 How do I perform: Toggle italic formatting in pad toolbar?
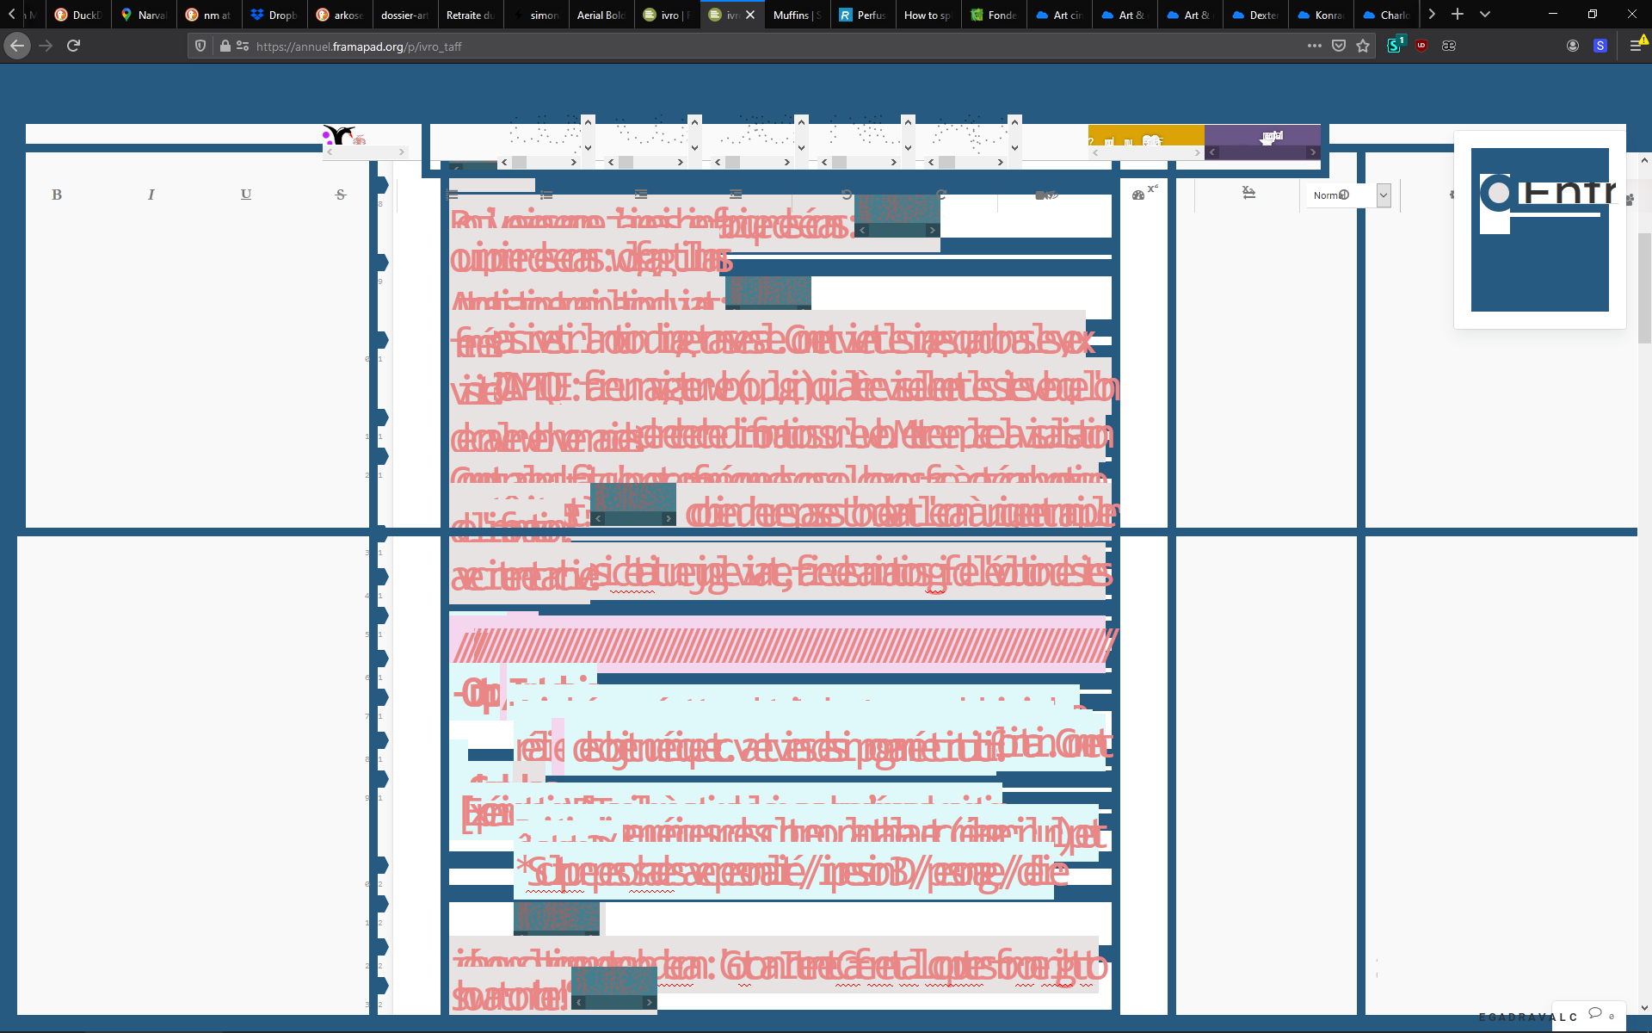click(x=151, y=195)
